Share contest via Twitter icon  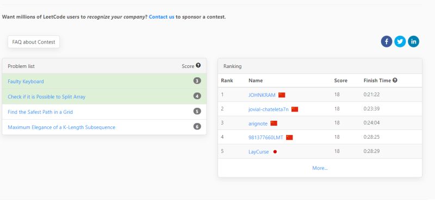pyautogui.click(x=400, y=42)
